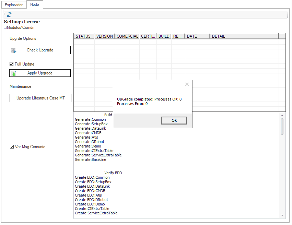
Task: Click the DATE column header
Action: coord(197,36)
